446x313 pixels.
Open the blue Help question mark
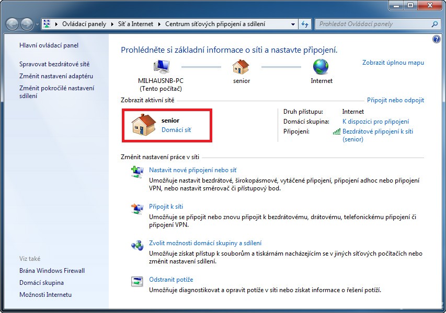437,39
